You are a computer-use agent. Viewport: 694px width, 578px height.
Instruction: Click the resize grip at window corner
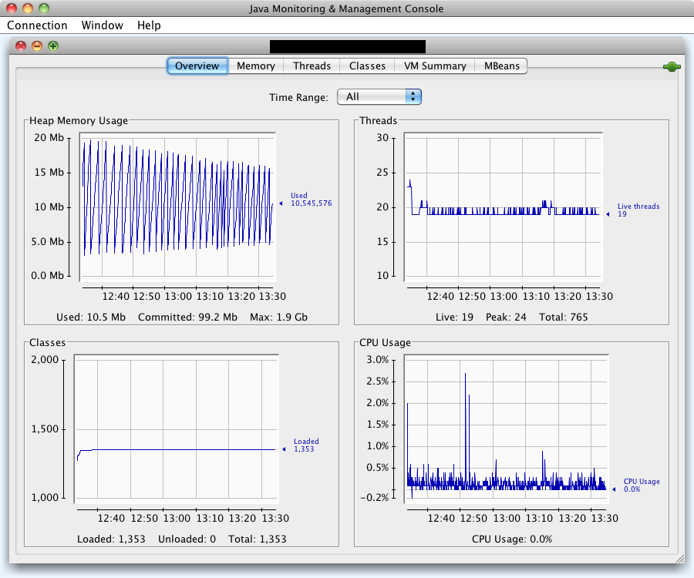click(x=680, y=558)
